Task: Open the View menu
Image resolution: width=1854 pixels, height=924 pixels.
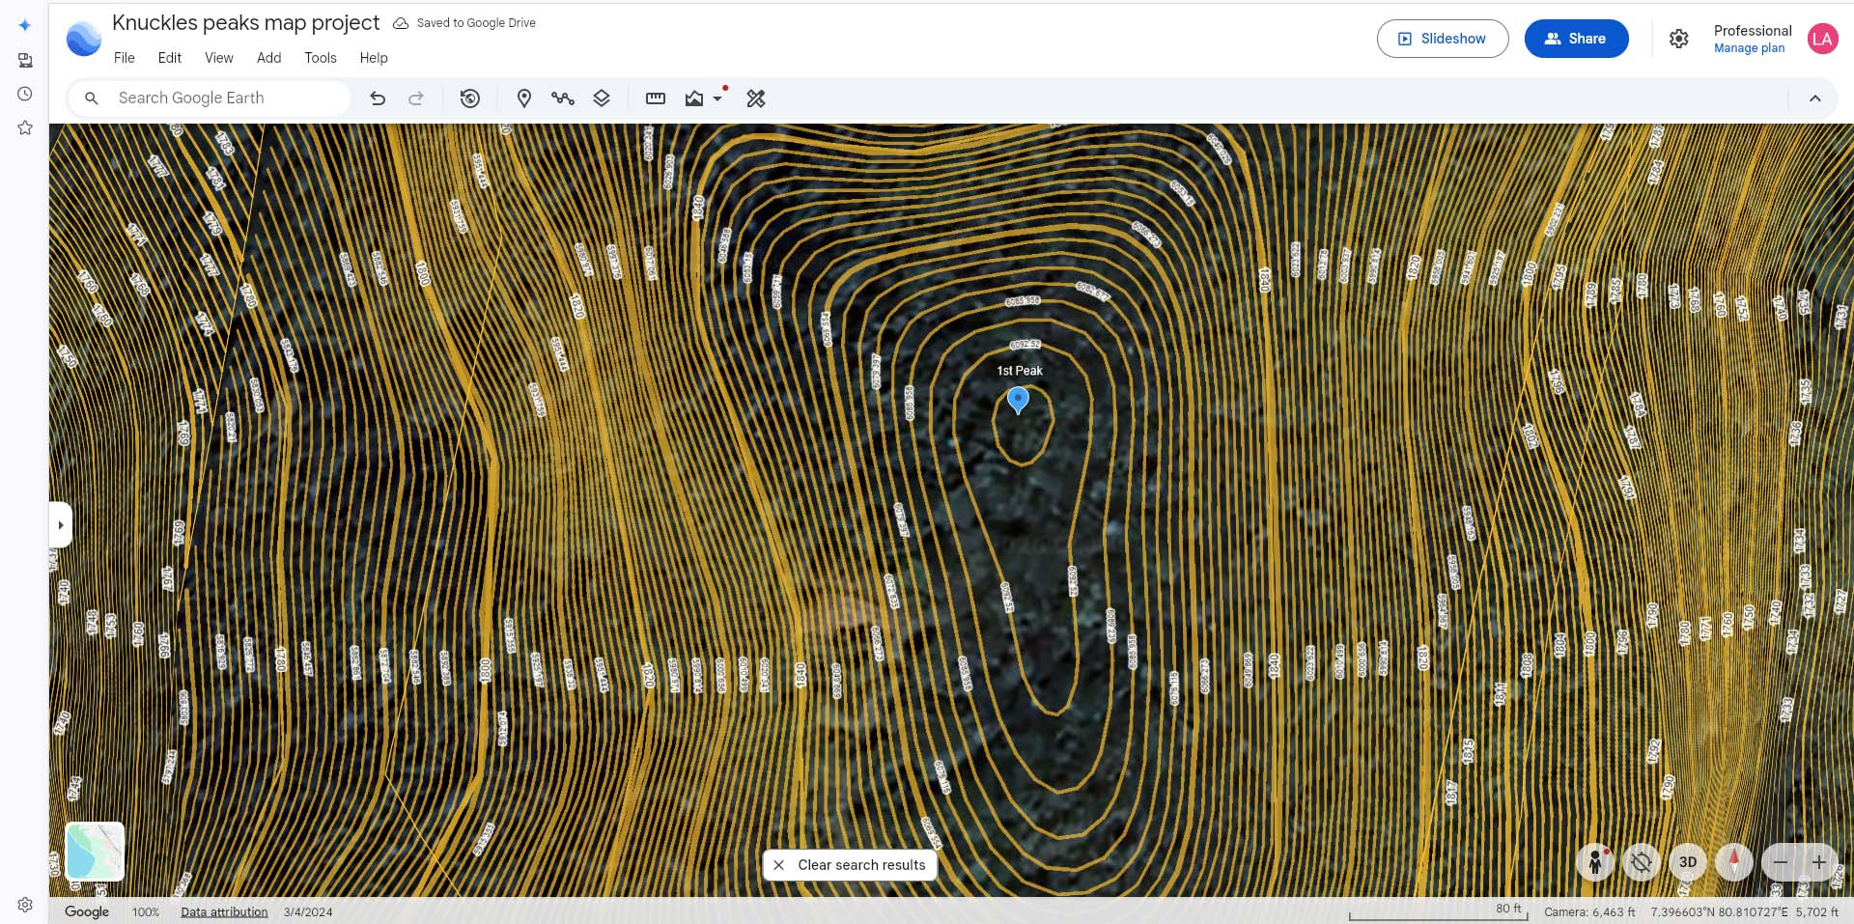Action: pos(219,58)
